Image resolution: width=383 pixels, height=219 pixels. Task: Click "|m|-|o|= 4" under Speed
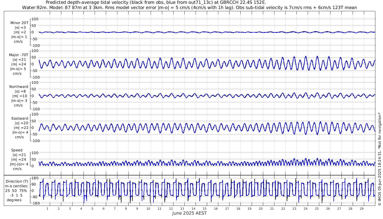[19, 164]
